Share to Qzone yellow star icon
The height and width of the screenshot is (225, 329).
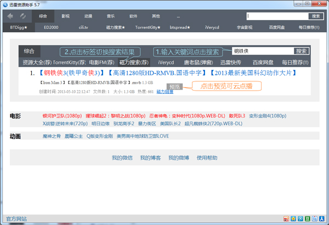[x=293, y=219]
